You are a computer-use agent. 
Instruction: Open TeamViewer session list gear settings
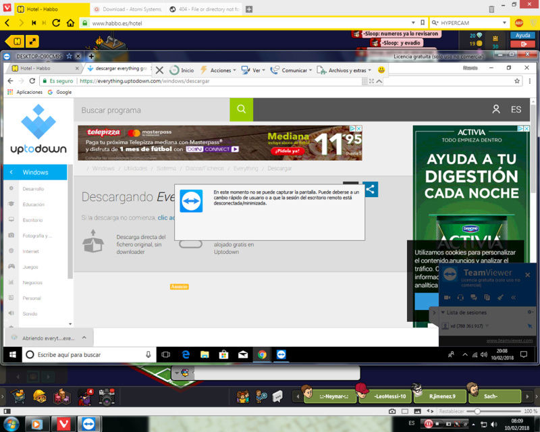[530, 312]
